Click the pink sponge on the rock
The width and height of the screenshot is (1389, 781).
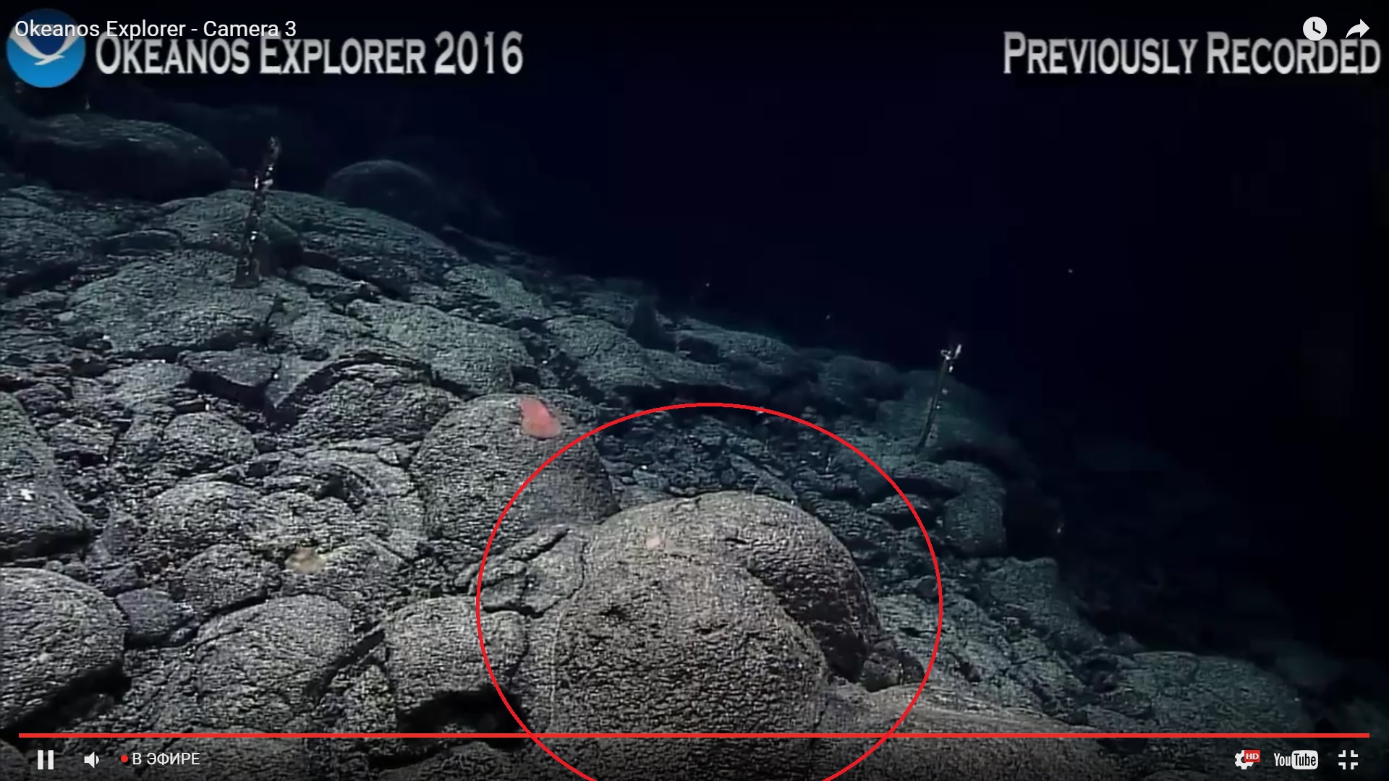(x=539, y=419)
